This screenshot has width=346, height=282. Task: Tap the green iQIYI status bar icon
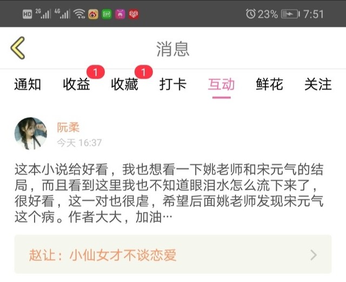pyautogui.click(x=107, y=15)
